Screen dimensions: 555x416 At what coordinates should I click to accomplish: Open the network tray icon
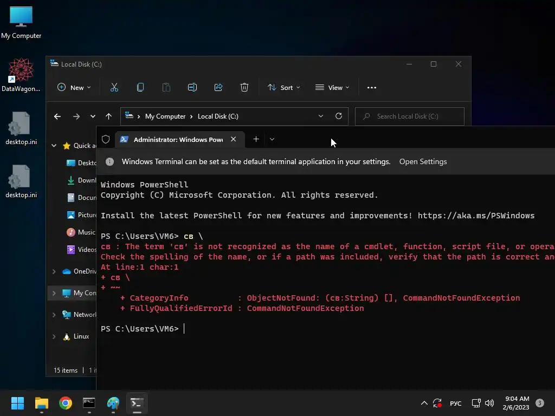tap(476, 403)
